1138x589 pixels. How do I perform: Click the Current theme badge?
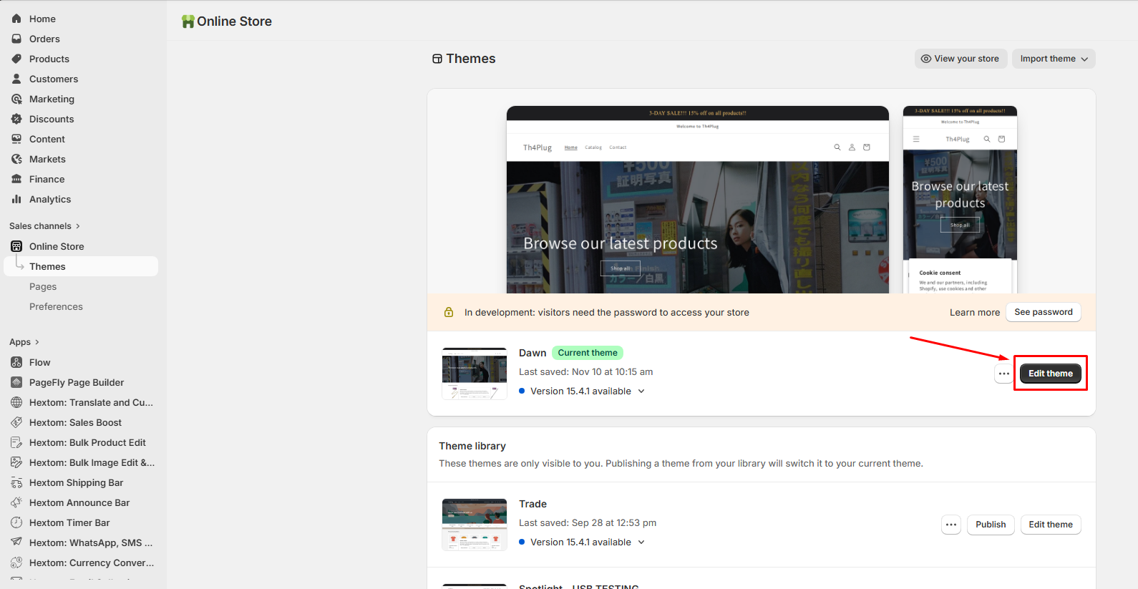(588, 353)
